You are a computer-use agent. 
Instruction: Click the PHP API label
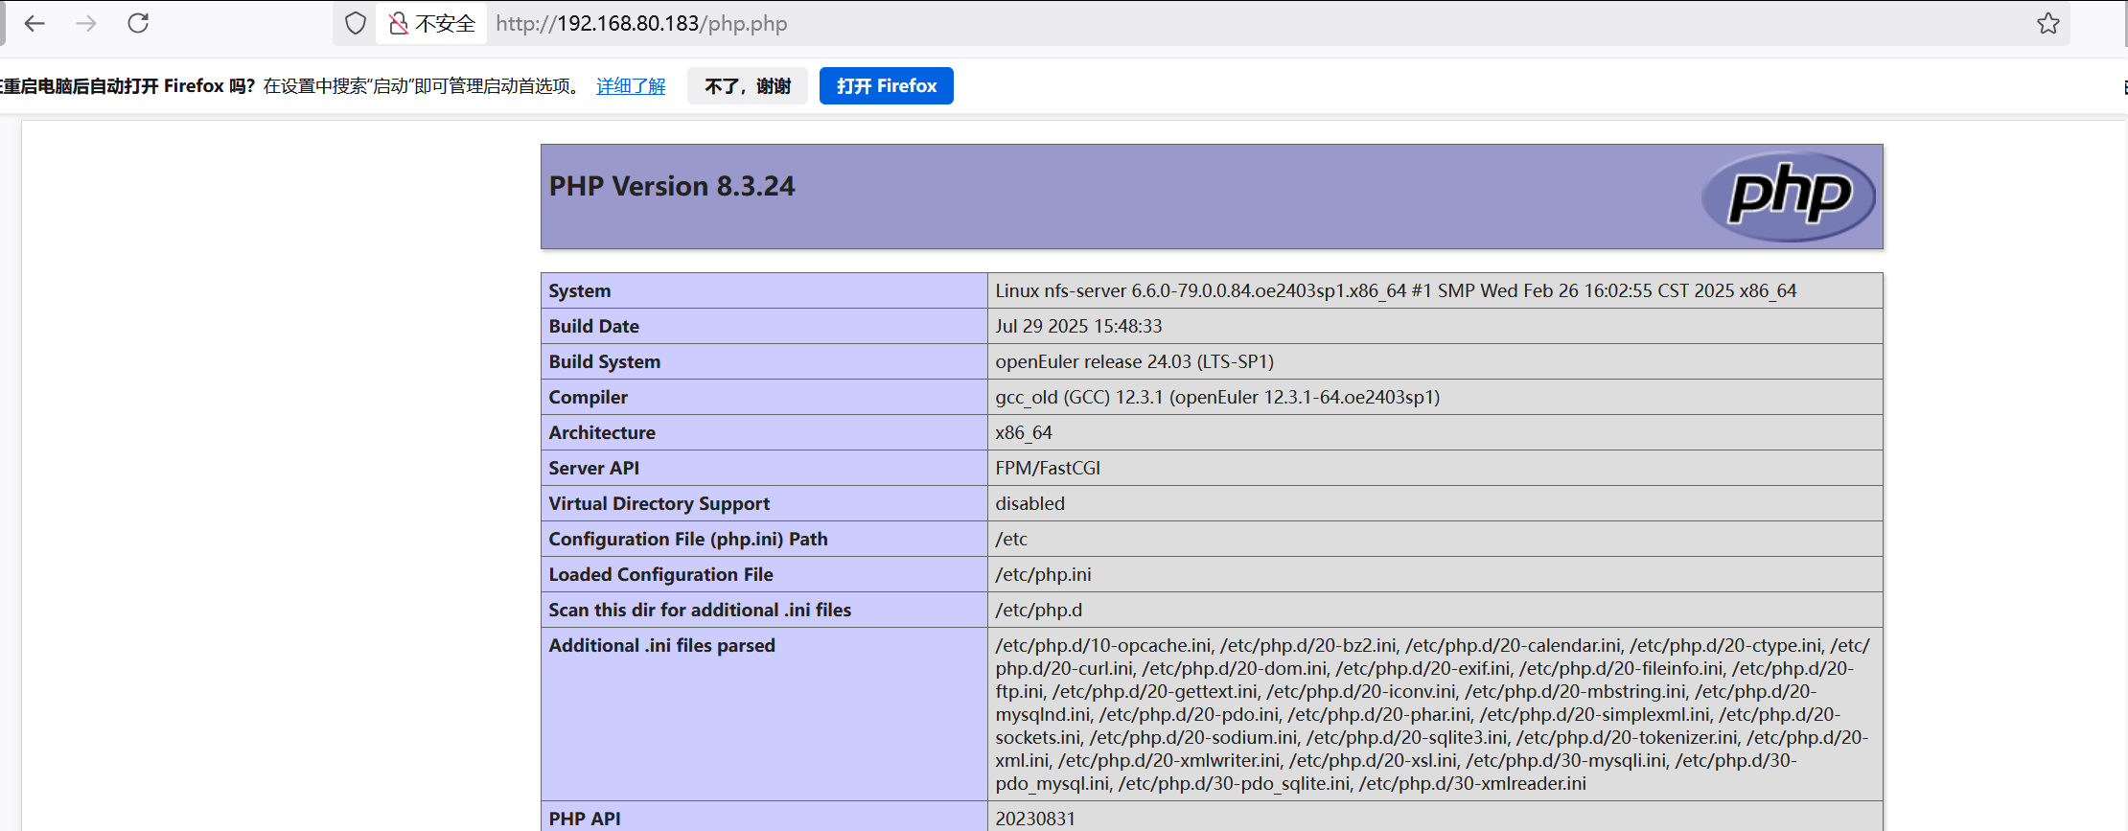click(x=585, y=819)
